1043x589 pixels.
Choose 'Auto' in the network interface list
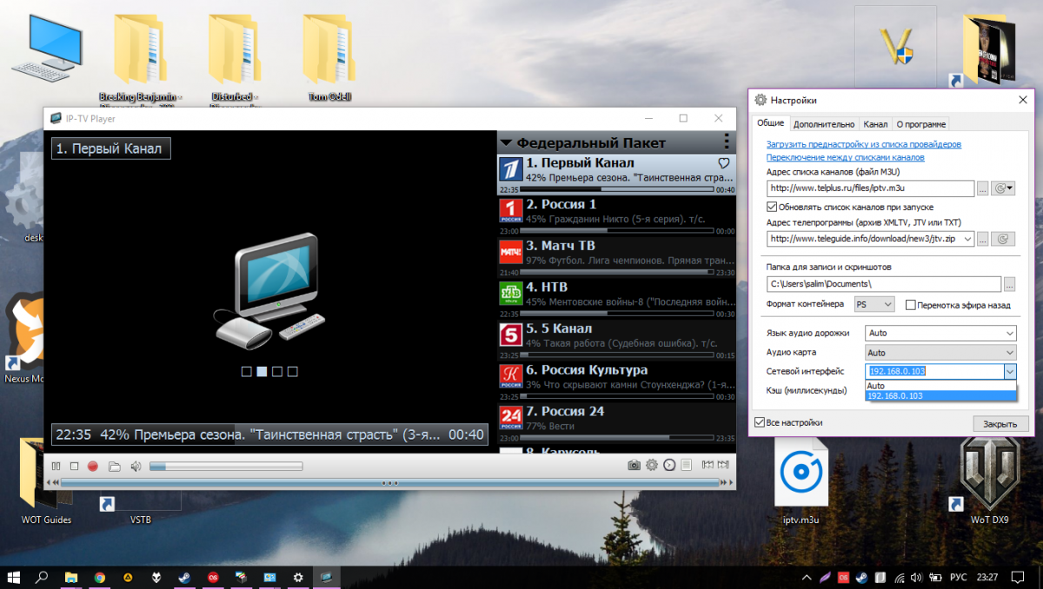941,386
